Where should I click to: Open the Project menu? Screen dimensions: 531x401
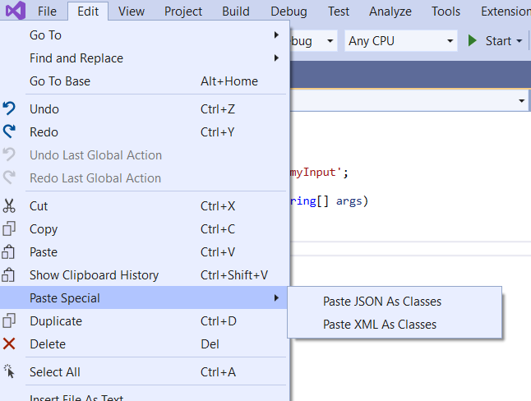click(183, 12)
